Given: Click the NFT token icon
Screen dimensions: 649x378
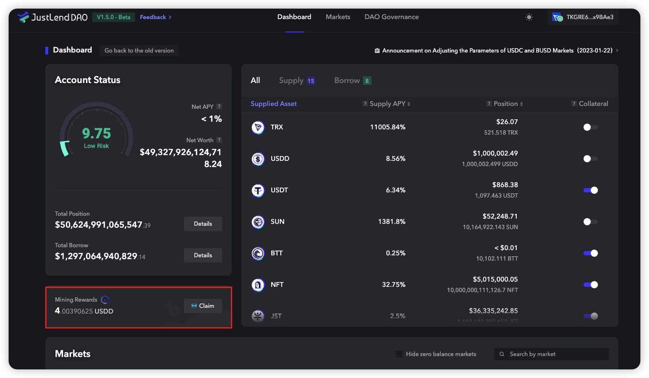Looking at the screenshot, I should click(258, 285).
